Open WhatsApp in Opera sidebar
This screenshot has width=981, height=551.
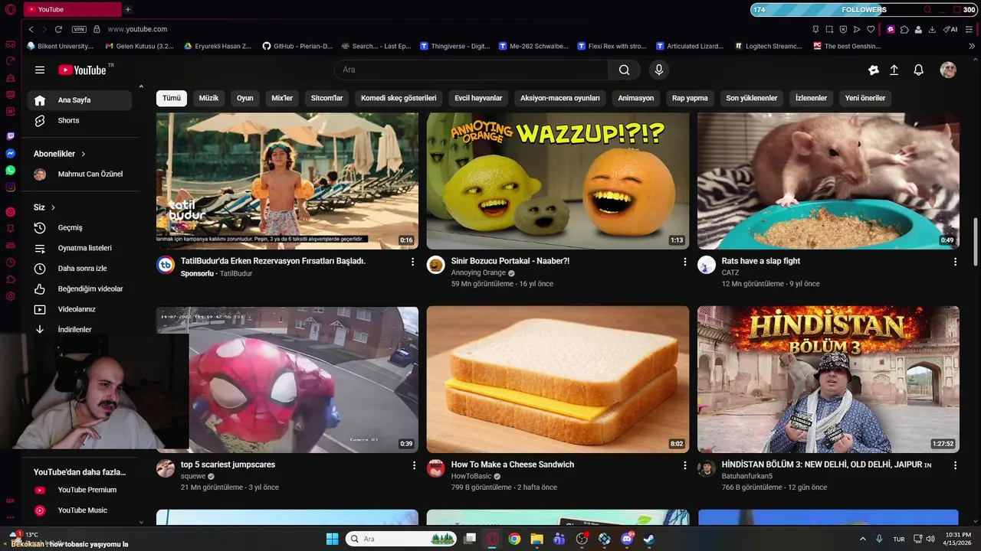[10, 171]
